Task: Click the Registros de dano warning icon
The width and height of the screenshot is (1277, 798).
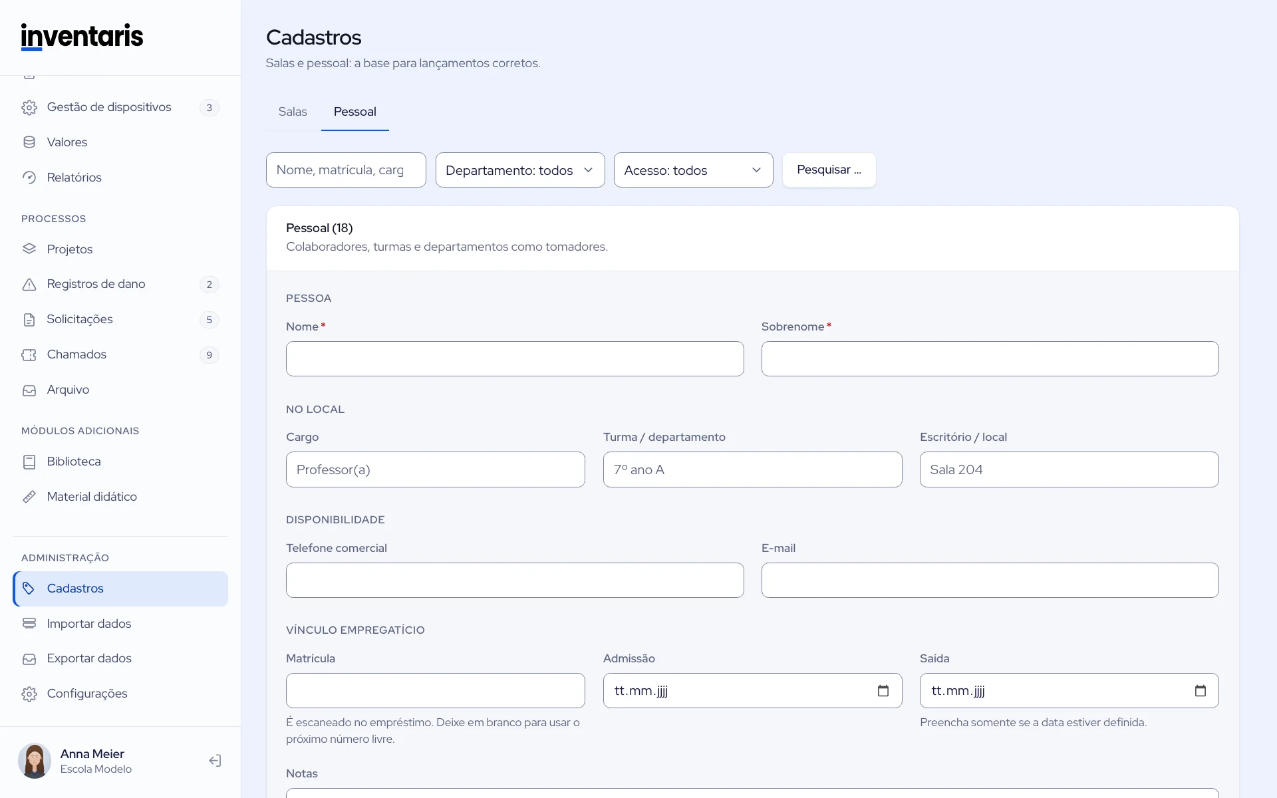Action: pos(29,285)
